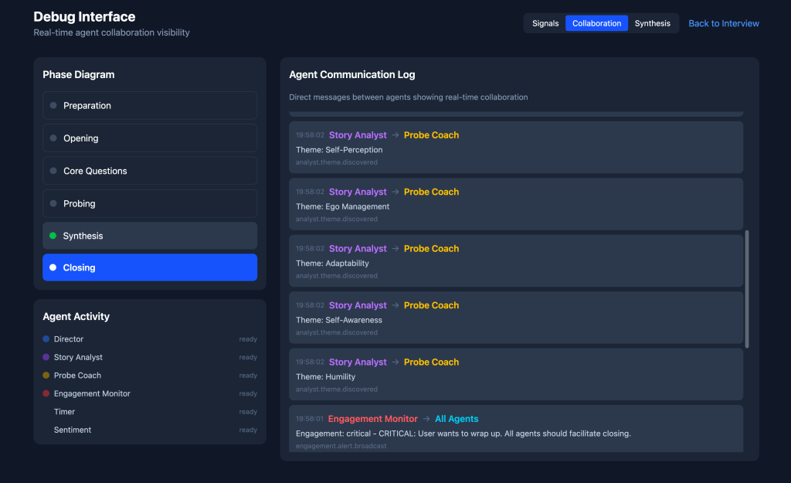Image resolution: width=791 pixels, height=483 pixels.
Task: Click the Probe Coach status dot
Action: (46, 376)
